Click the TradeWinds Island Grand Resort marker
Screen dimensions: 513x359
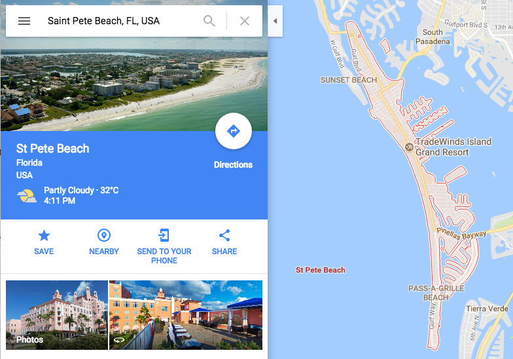(409, 147)
